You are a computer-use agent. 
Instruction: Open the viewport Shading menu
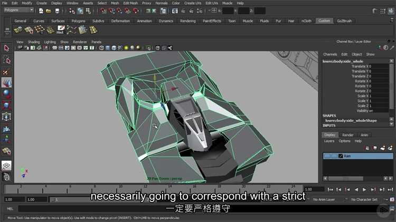34,42
